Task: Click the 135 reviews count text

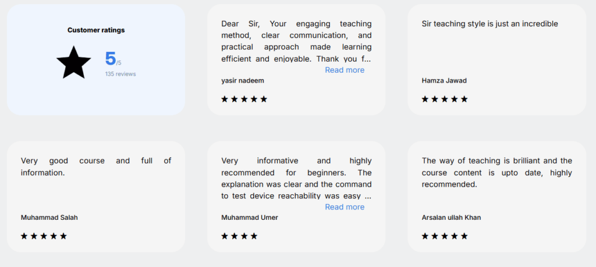Action: click(120, 74)
